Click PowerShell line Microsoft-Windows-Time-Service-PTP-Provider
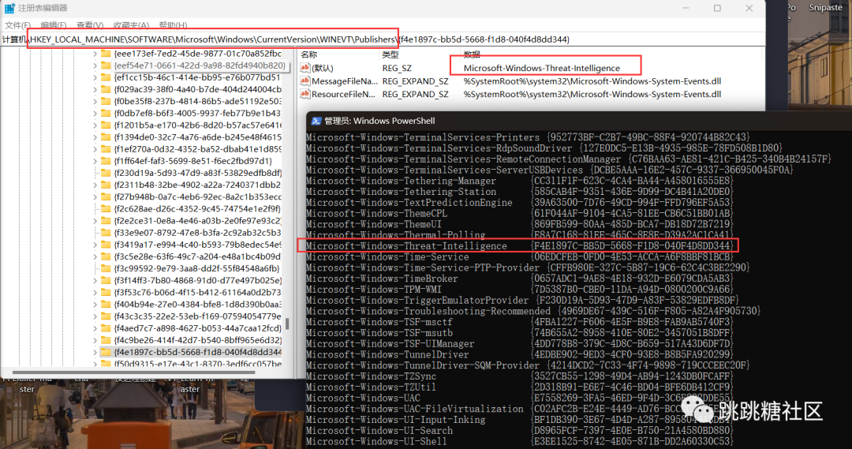Screen dimensions: 852x449 [527, 268]
